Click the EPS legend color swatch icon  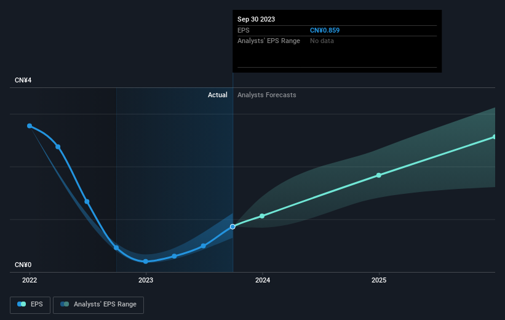click(x=22, y=304)
